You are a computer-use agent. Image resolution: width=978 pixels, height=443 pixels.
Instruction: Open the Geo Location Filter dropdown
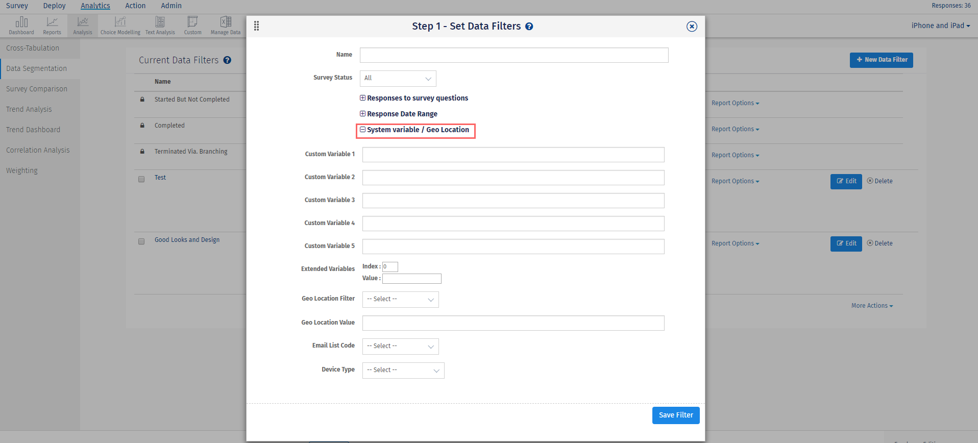[x=401, y=300]
